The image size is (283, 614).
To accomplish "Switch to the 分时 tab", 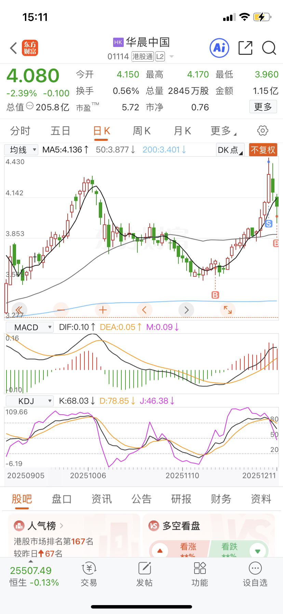I will (x=21, y=131).
